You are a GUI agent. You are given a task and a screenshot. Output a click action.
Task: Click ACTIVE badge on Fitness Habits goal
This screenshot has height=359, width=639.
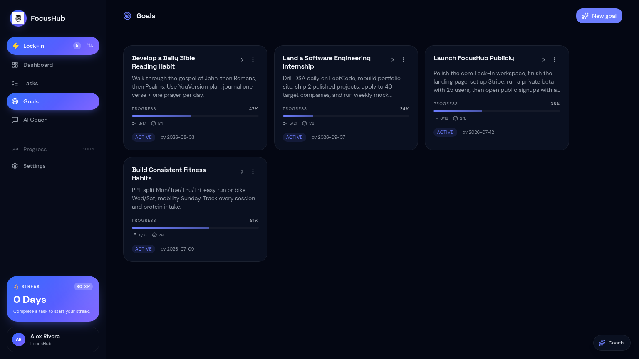144,249
